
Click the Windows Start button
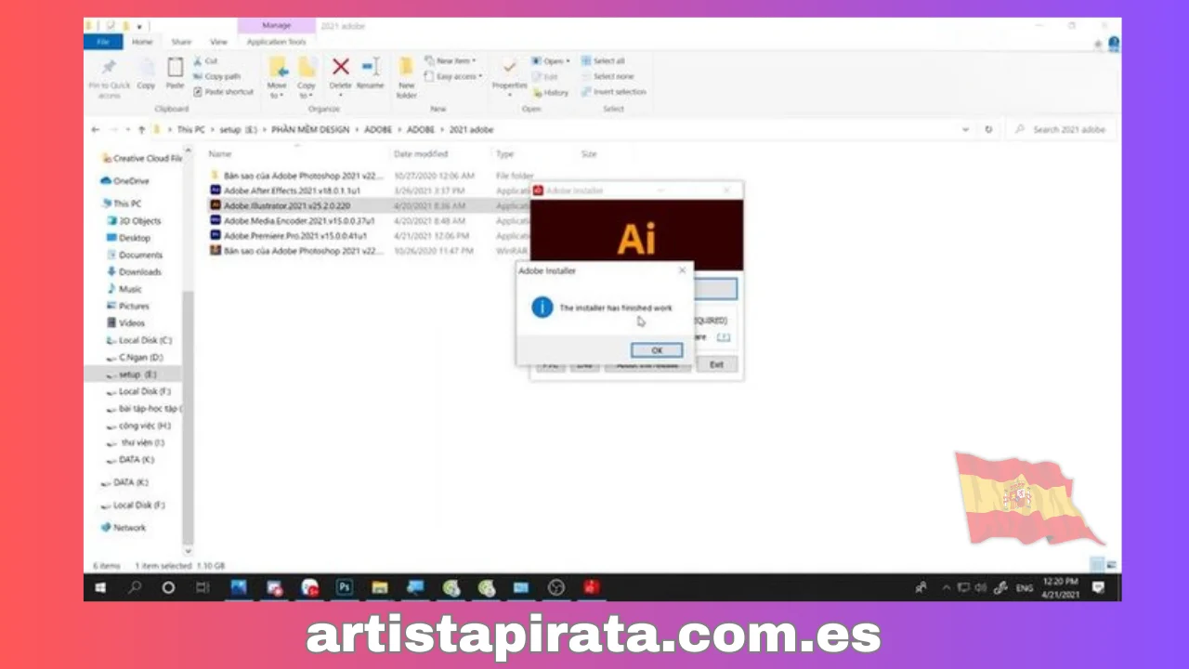pos(100,587)
